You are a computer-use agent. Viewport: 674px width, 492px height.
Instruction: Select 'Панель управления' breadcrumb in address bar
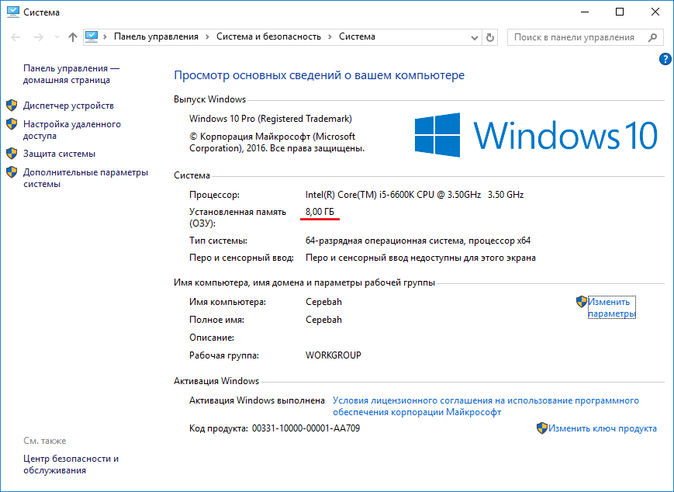click(x=156, y=36)
